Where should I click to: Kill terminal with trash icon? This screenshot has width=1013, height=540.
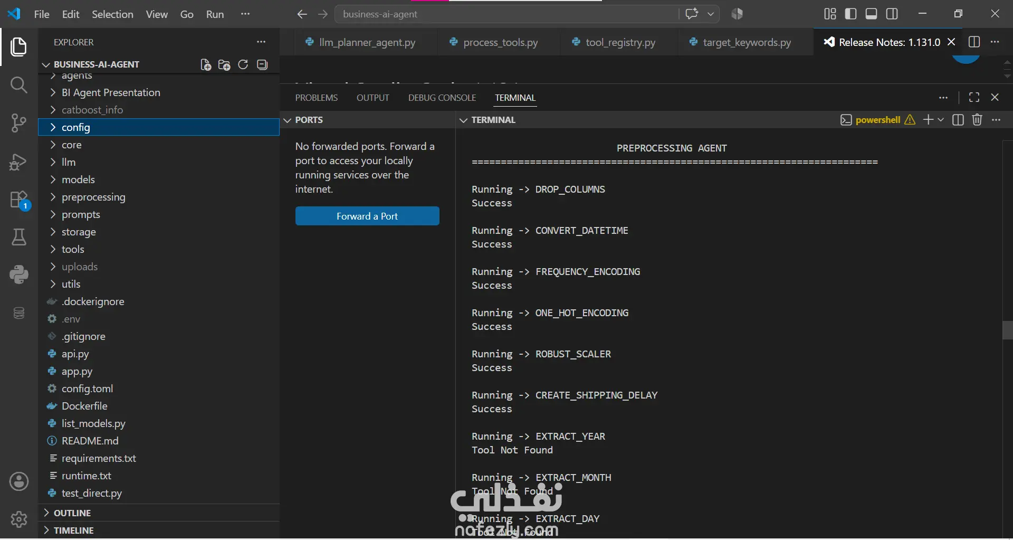977,120
